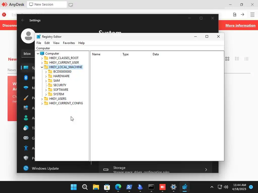Image resolution: width=258 pixels, height=193 pixels.
Task: Select the Computer icon in the registry tree
Action: 42,54
